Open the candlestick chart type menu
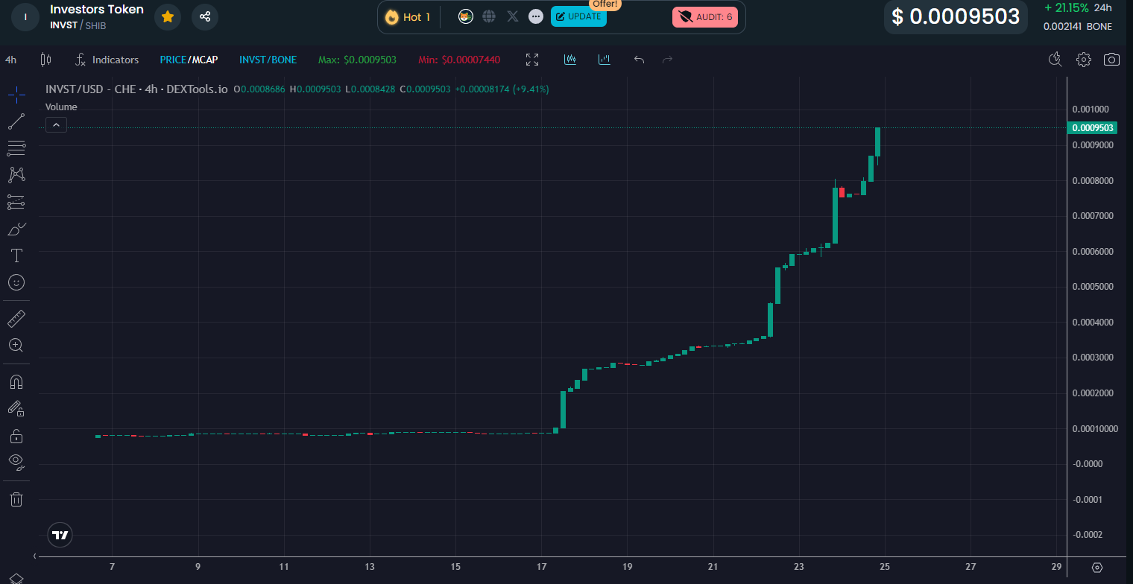 45,60
